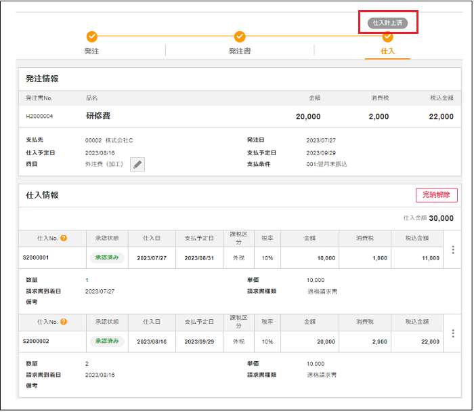The height and width of the screenshot is (412, 474).
Task: Switch to the 発注 tab
Action: tap(91, 51)
